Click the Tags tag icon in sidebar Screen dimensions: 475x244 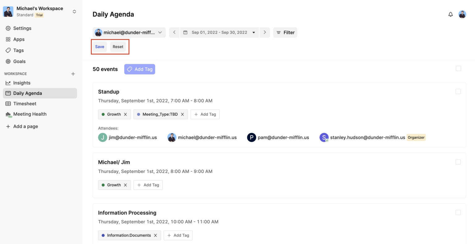coord(8,50)
